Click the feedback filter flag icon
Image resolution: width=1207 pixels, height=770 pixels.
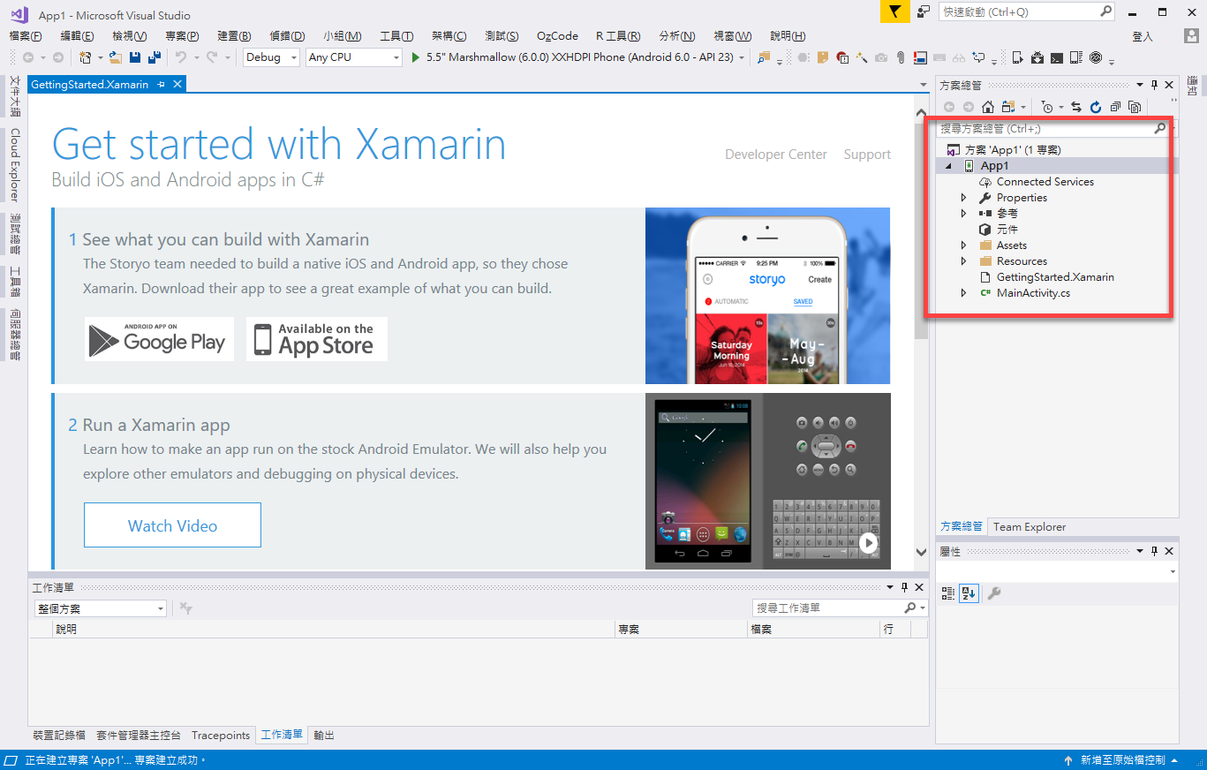pos(894,11)
